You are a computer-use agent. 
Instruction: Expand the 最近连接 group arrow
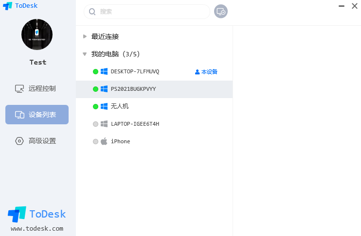pyautogui.click(x=85, y=36)
